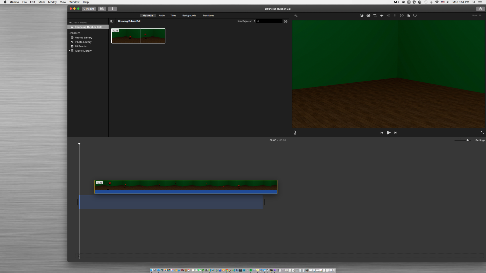486x273 pixels.
Task: Select the Enhance magic wand tool
Action: pyautogui.click(x=296, y=15)
